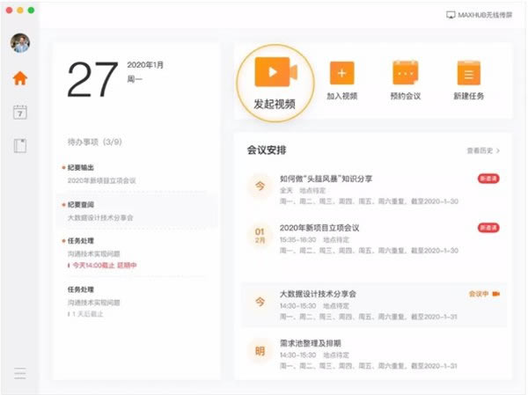Click the 会议中 video camera icon
The image size is (528, 395).
tap(496, 294)
